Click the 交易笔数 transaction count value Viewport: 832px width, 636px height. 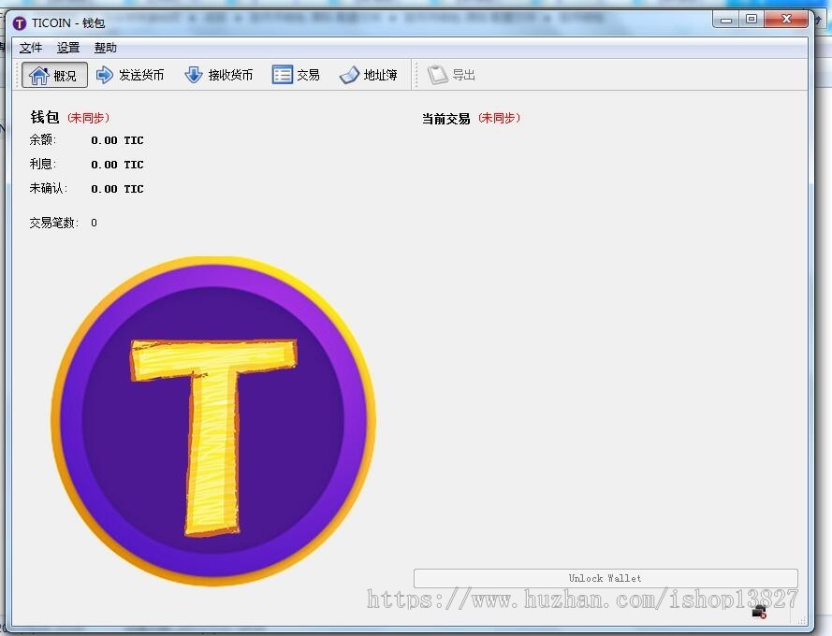(93, 223)
